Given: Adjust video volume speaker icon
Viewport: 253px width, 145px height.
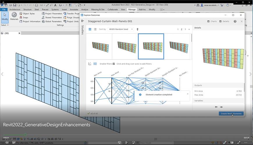Looking at the screenshot, I should click(x=7, y=142).
